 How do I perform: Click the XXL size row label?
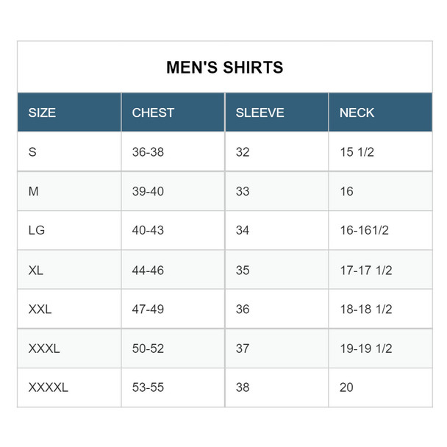point(40,309)
